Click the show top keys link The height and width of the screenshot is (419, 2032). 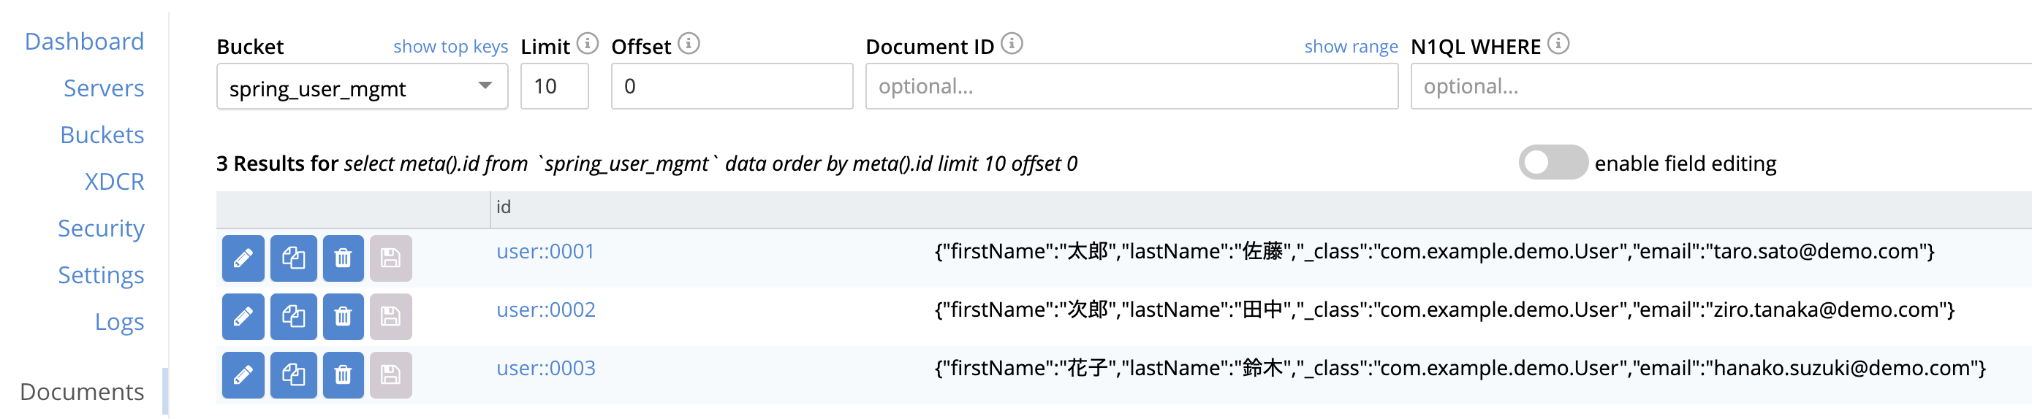coord(450,47)
